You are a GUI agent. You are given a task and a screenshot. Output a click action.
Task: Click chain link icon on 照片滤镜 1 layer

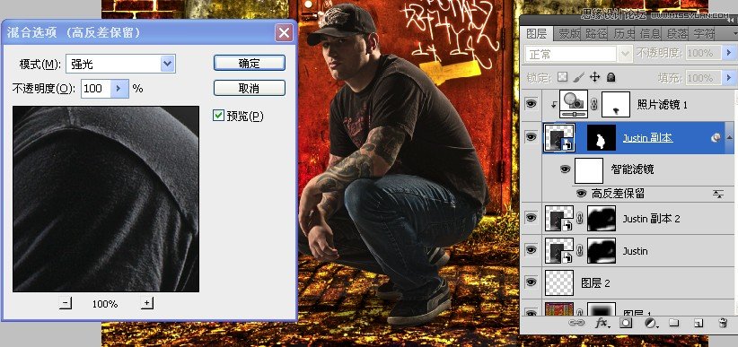pyautogui.click(x=594, y=104)
